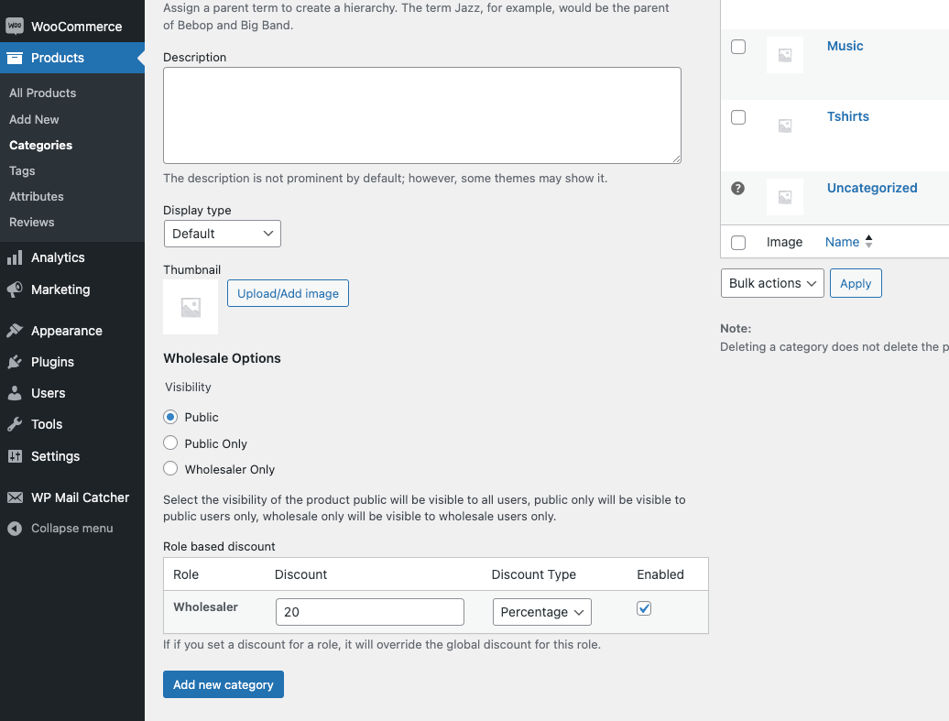Click the Apply bulk action button

856,283
